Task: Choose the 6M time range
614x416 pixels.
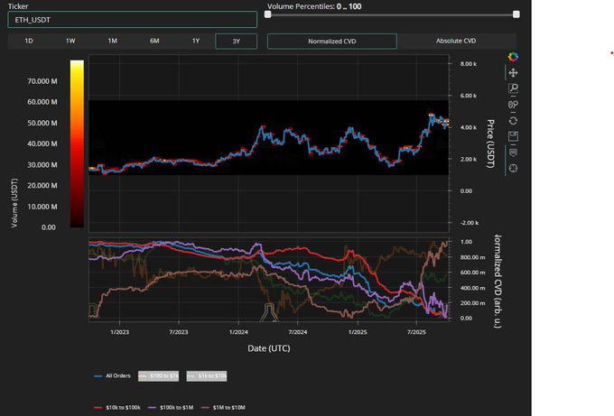Action: (154, 41)
